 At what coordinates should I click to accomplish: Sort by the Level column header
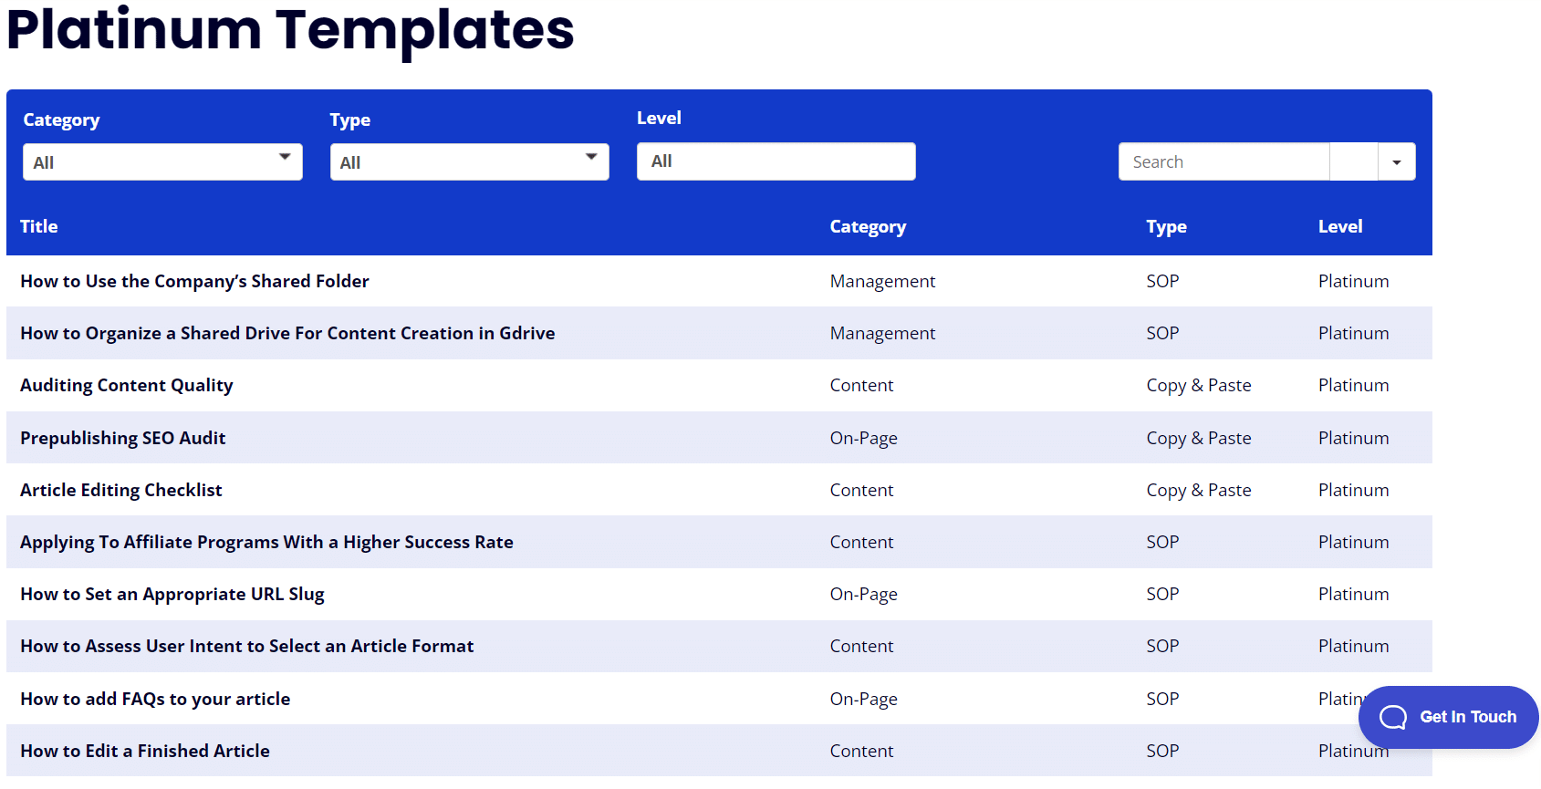click(x=1340, y=226)
